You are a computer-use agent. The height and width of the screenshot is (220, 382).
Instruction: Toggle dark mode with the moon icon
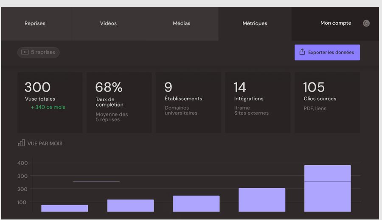[366, 23]
